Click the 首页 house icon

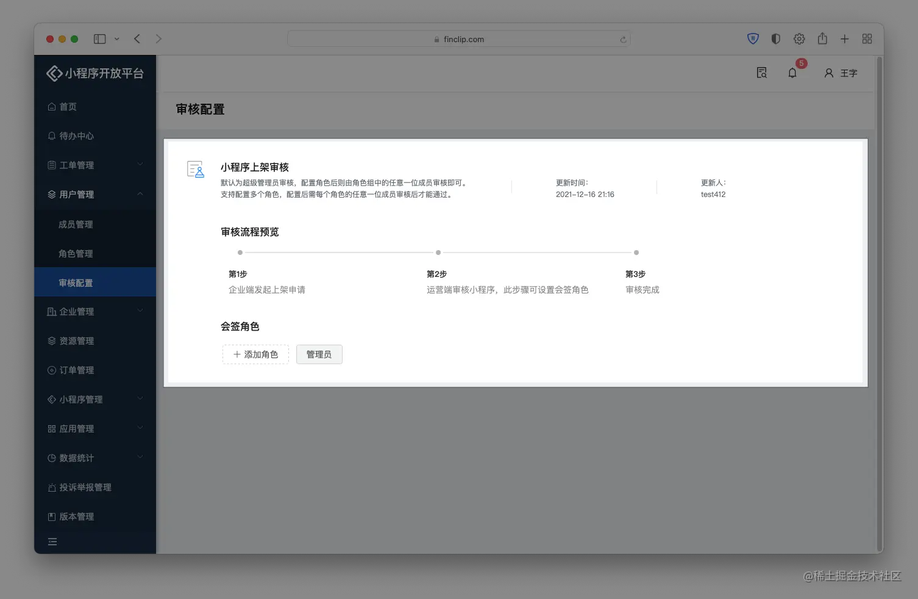[x=52, y=107]
